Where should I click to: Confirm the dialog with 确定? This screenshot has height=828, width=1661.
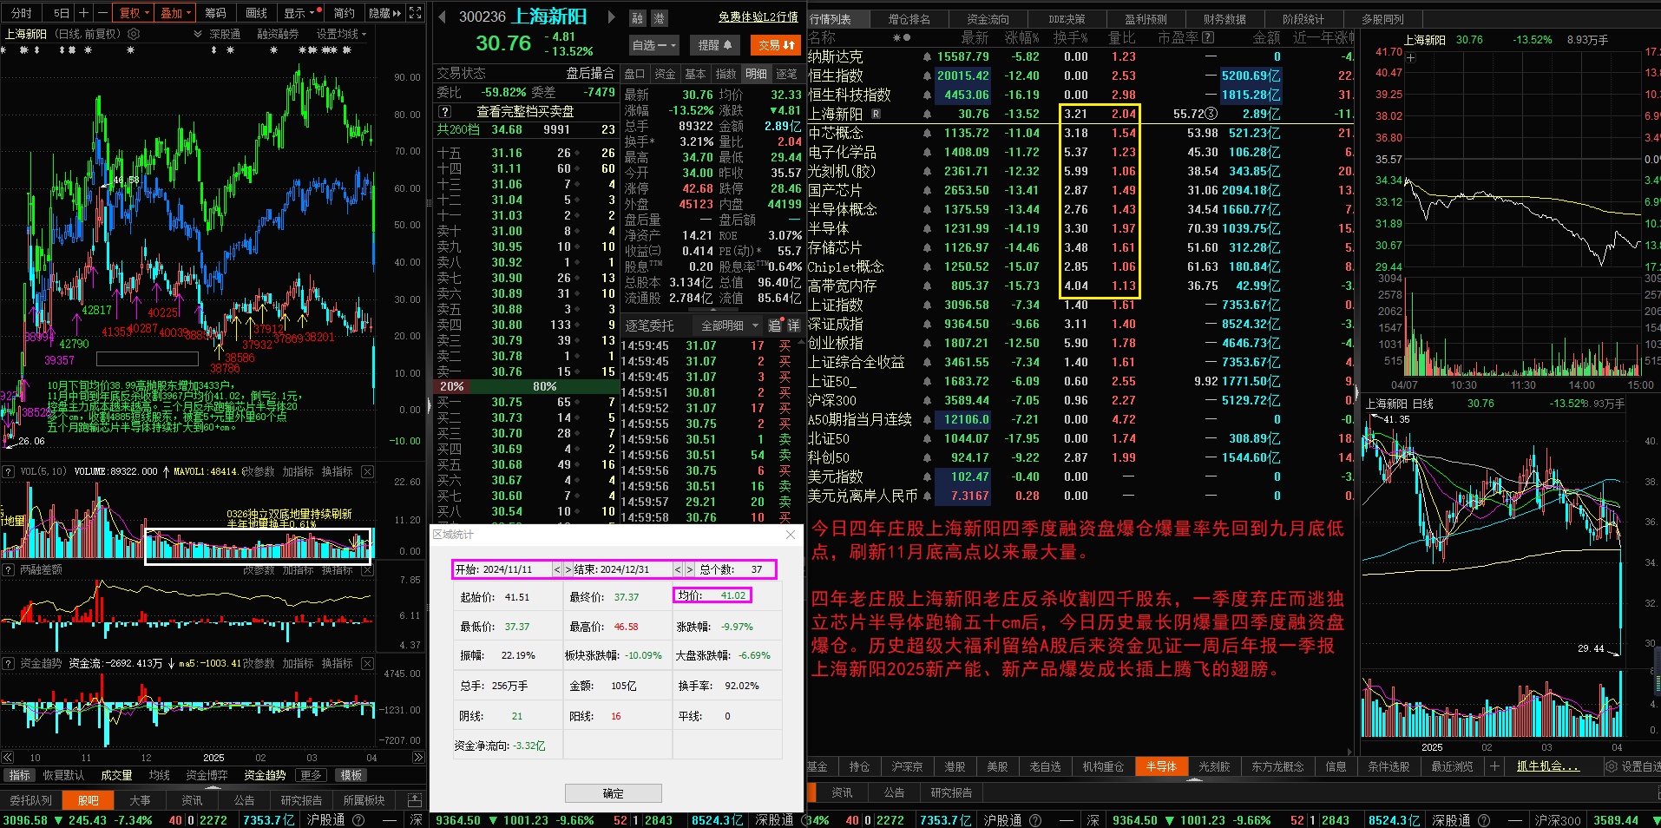(613, 793)
